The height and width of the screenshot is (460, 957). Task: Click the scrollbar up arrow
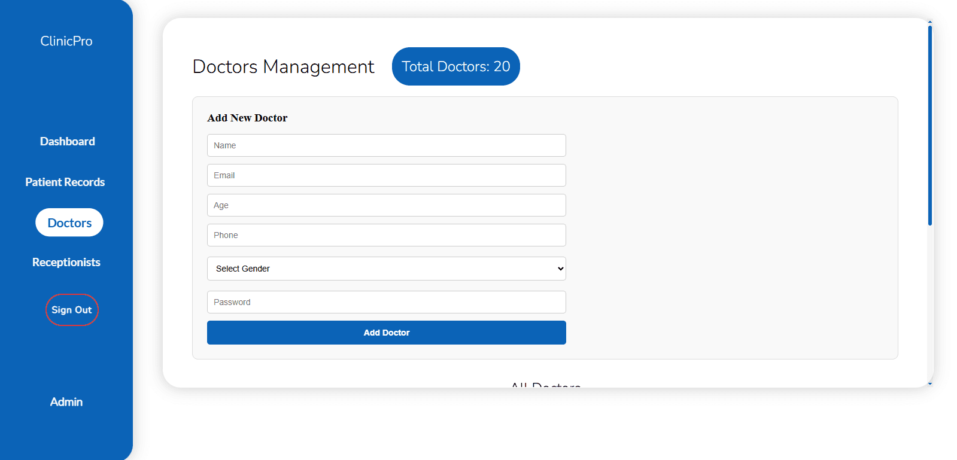(929, 22)
